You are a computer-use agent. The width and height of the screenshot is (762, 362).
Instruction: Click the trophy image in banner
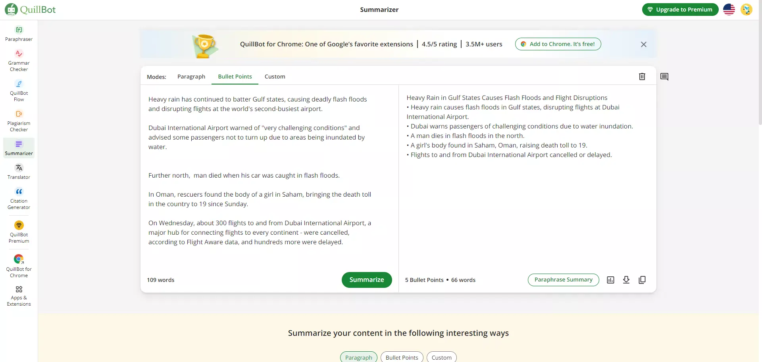tap(205, 46)
